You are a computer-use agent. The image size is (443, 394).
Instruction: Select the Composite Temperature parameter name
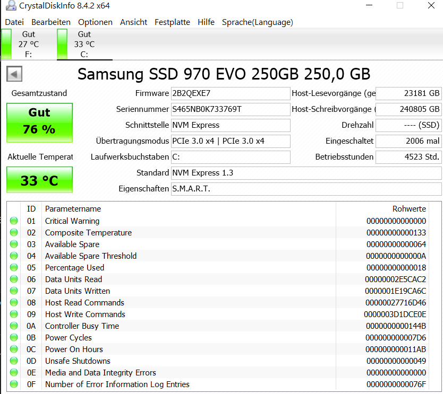coord(88,232)
